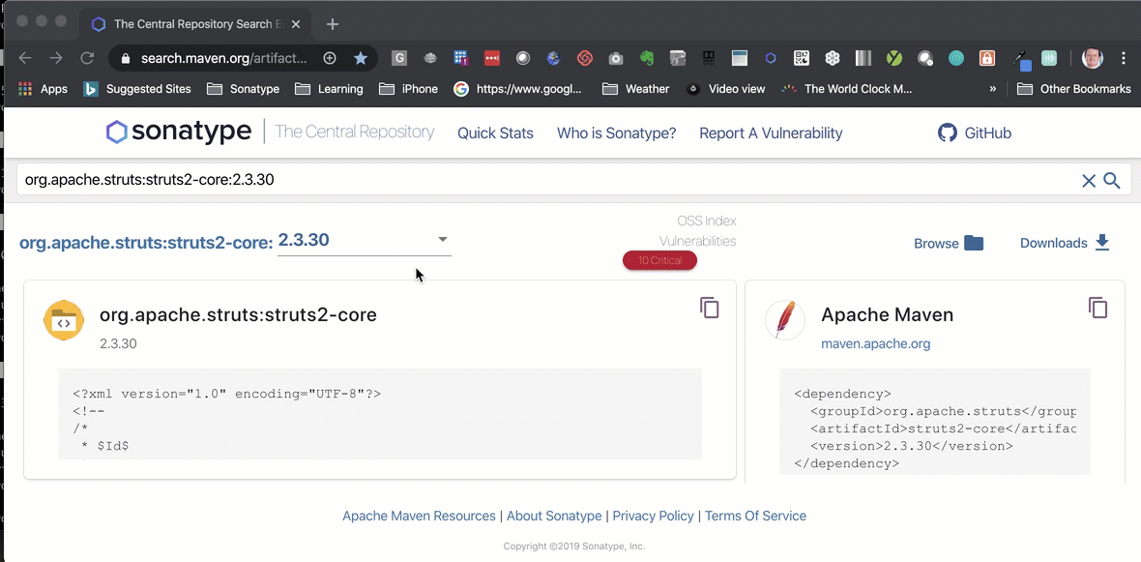Click the orange padlock extension icon
1141x562 pixels.
click(986, 58)
